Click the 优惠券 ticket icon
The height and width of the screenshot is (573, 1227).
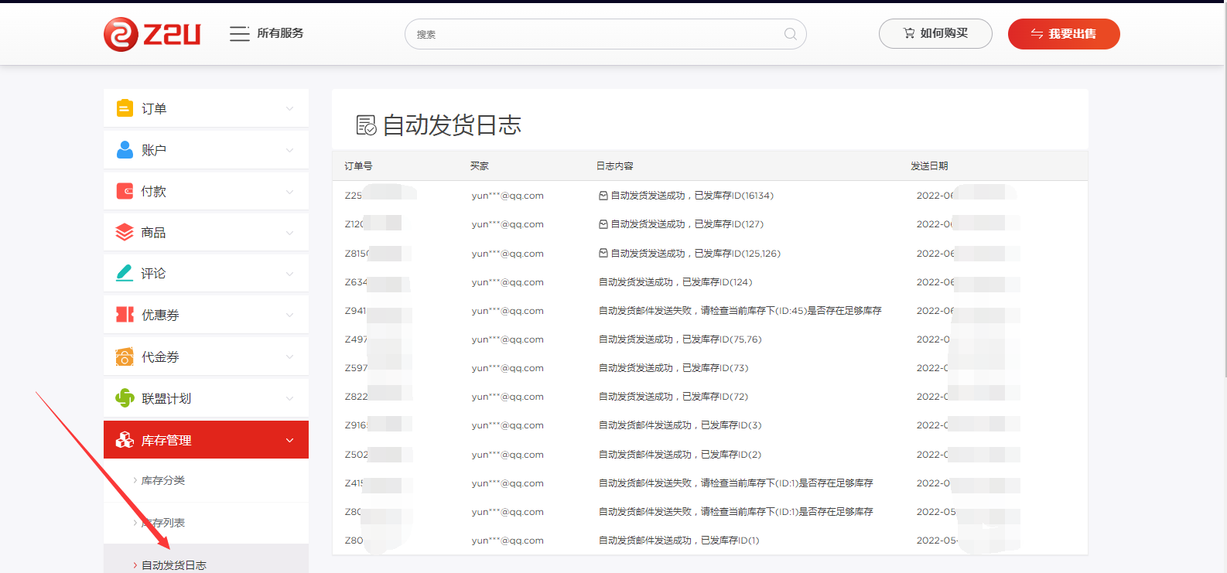(x=125, y=315)
